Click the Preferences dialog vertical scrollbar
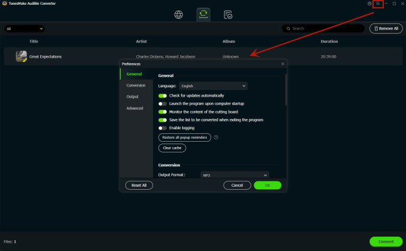406x251 pixels. click(286, 89)
